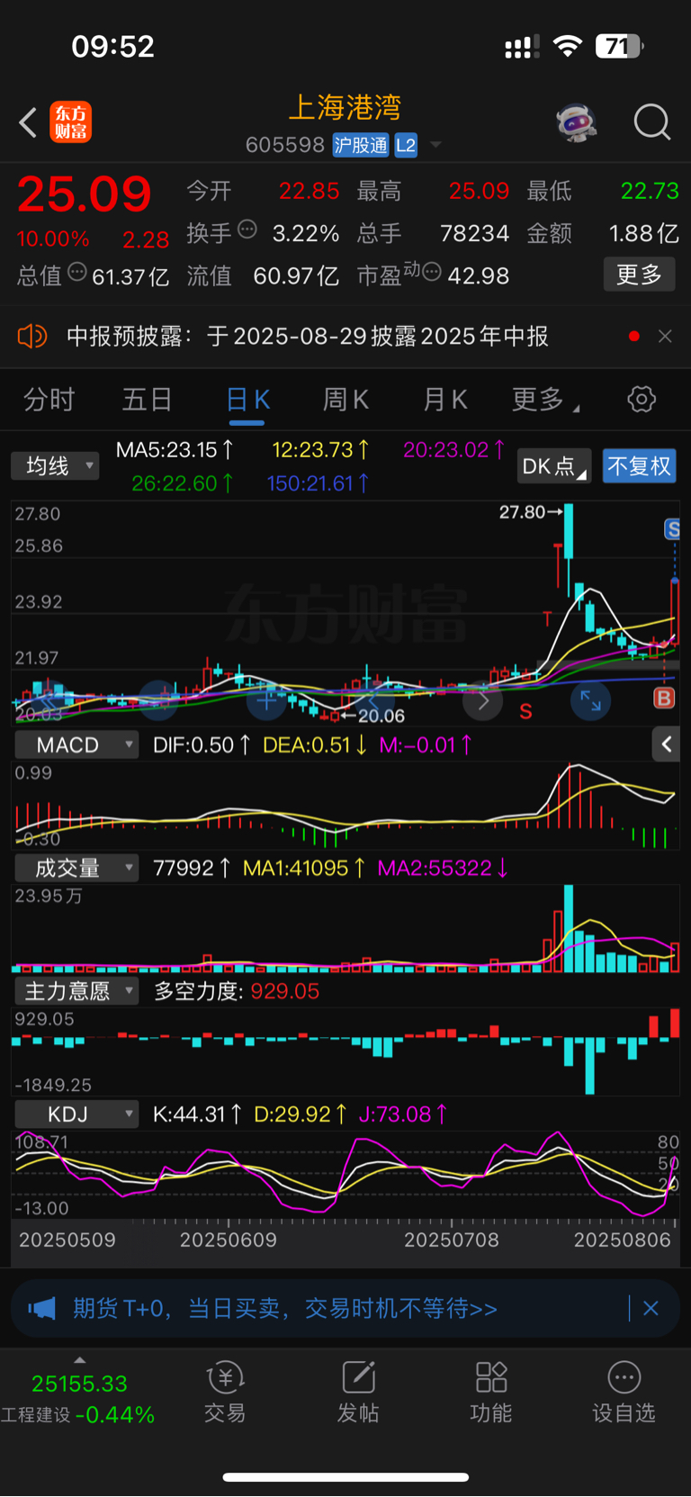This screenshot has height=1497, width=691.
Task: Tap the battery indicator in status bar
Action: click(x=620, y=46)
